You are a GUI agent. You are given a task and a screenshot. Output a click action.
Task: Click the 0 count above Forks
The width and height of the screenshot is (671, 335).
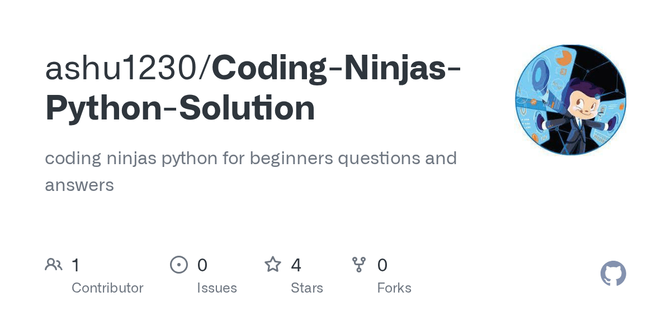382,265
